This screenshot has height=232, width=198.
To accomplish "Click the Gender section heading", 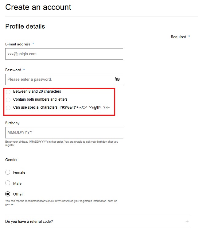I will click(11, 160).
